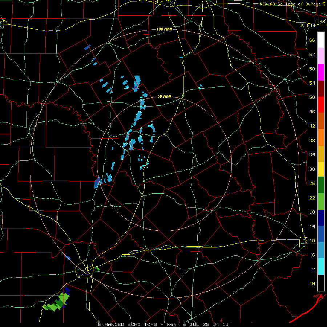Click the light green swatch near 22

[x=321, y=201]
